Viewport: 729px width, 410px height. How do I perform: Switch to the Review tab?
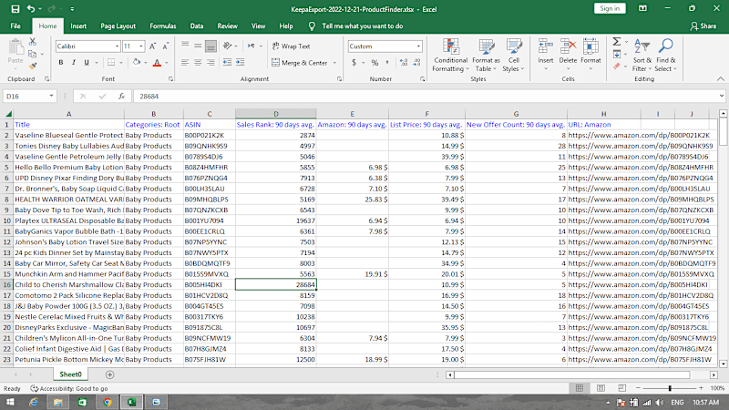227,26
